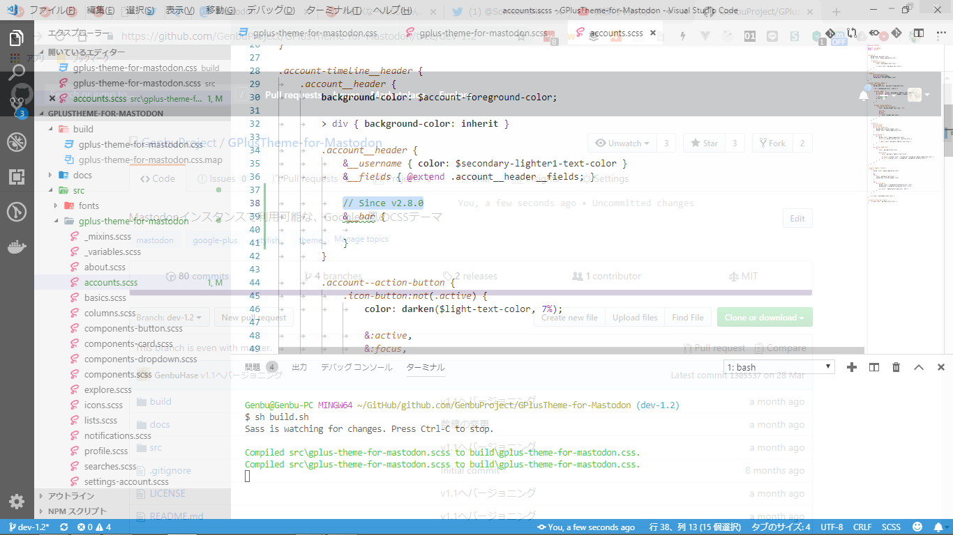Click the SCSS language mode in status bar
This screenshot has width=953, height=535.
pos(891,527)
